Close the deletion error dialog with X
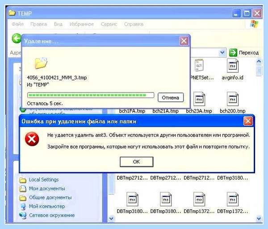The height and width of the screenshot is (229, 268). [248, 121]
